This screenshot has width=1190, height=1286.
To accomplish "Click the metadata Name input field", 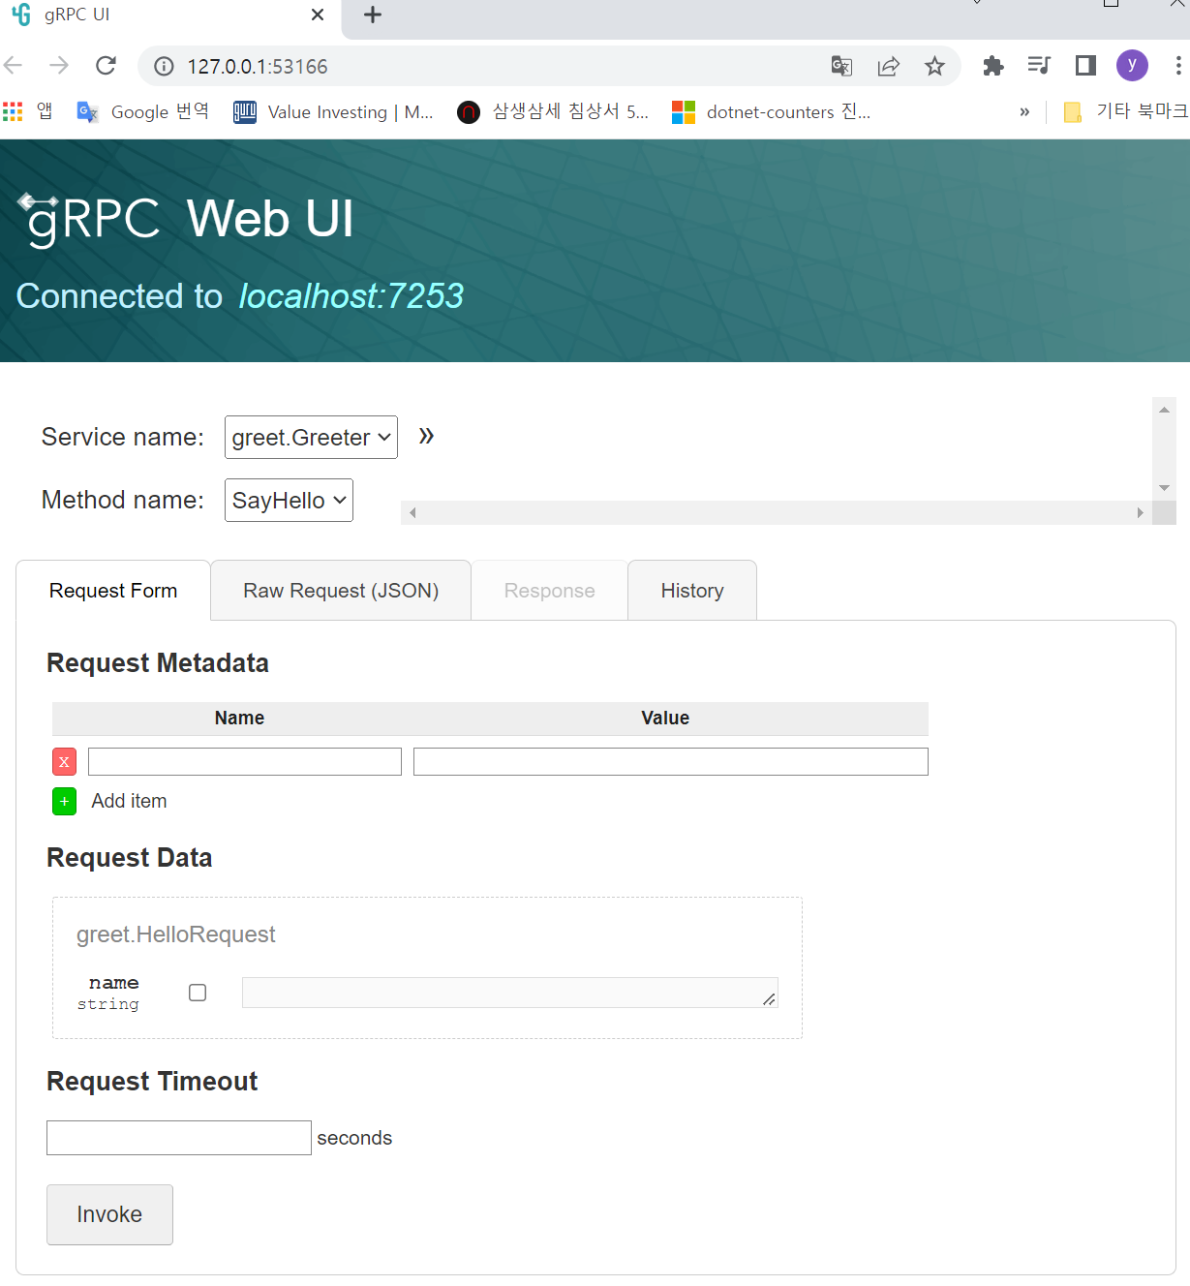I will 245,761.
